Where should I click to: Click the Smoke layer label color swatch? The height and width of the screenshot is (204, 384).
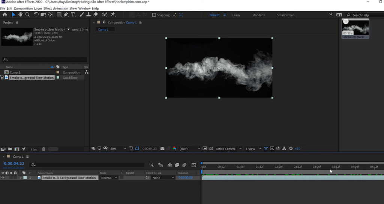click(x=25, y=177)
